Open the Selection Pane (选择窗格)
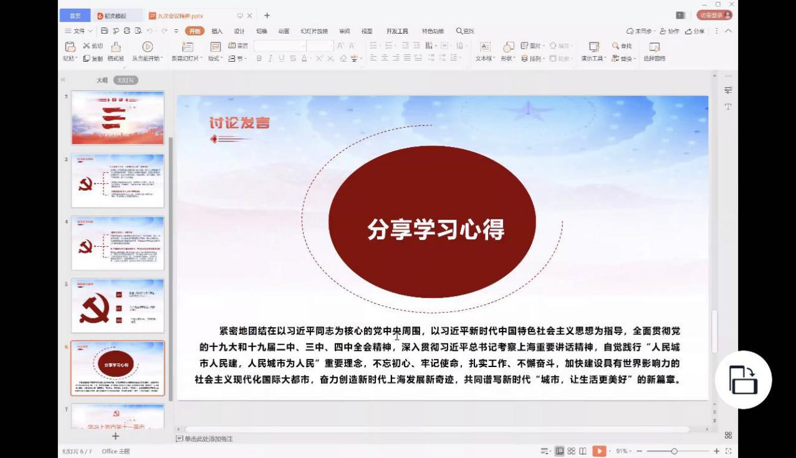Viewport: 796px width, 458px height. [654, 47]
